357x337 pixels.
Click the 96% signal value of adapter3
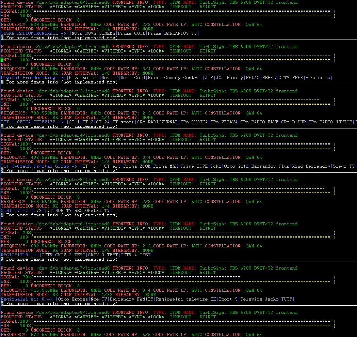[27, 100]
